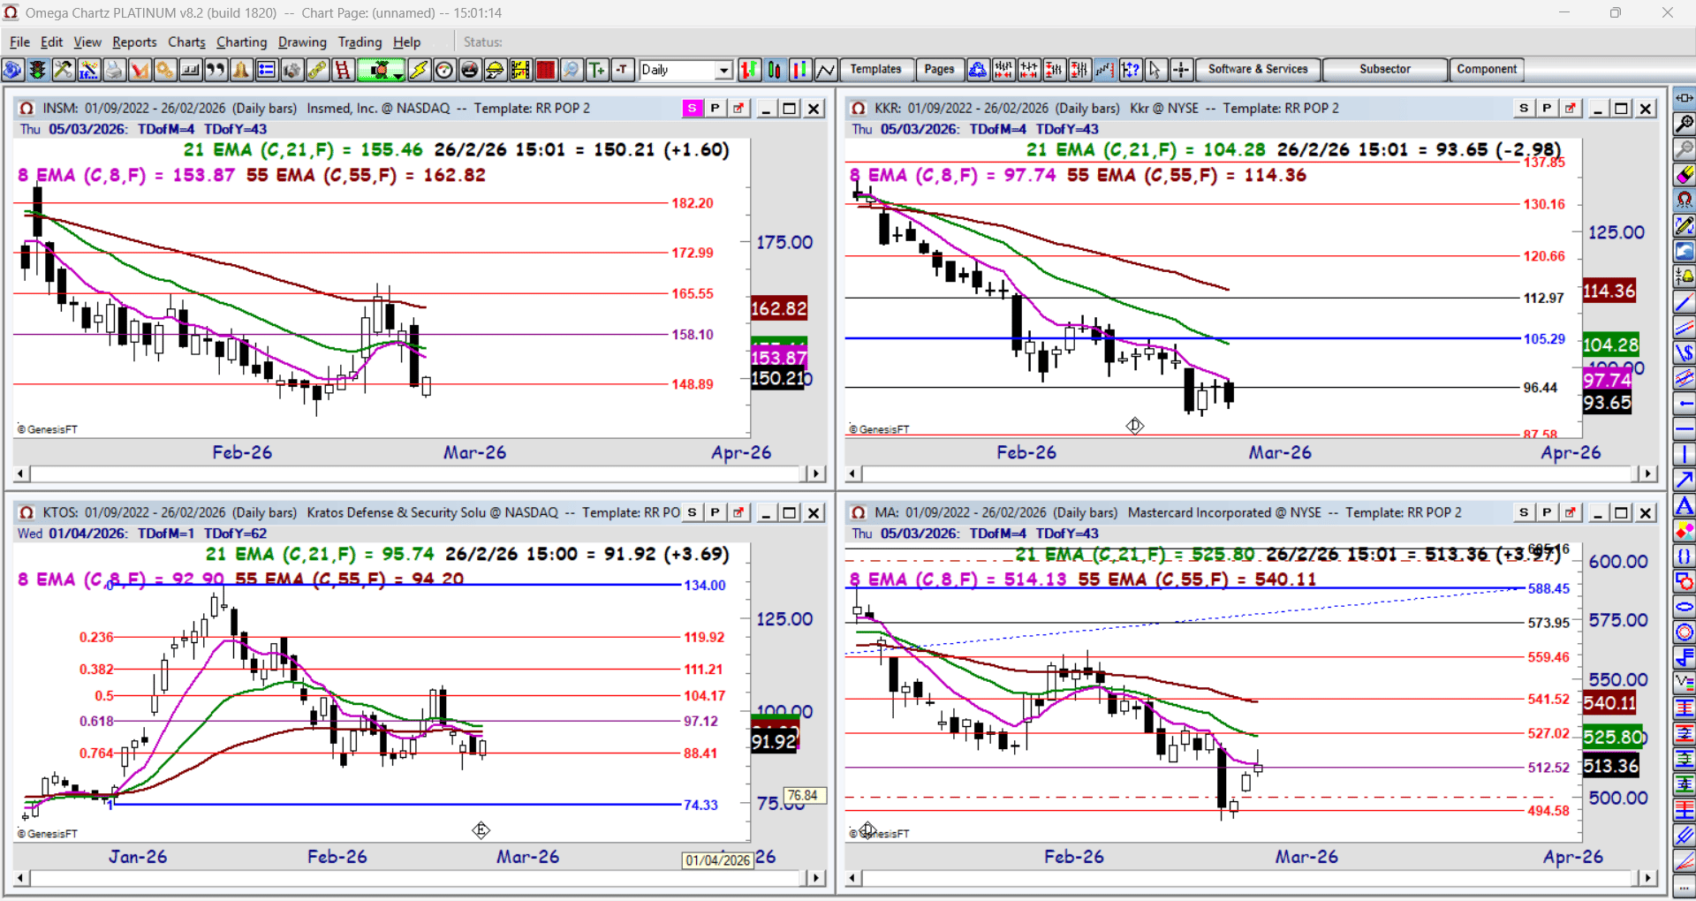The width and height of the screenshot is (1696, 901).
Task: Click the yellow lightning bolt icon
Action: 419,70
